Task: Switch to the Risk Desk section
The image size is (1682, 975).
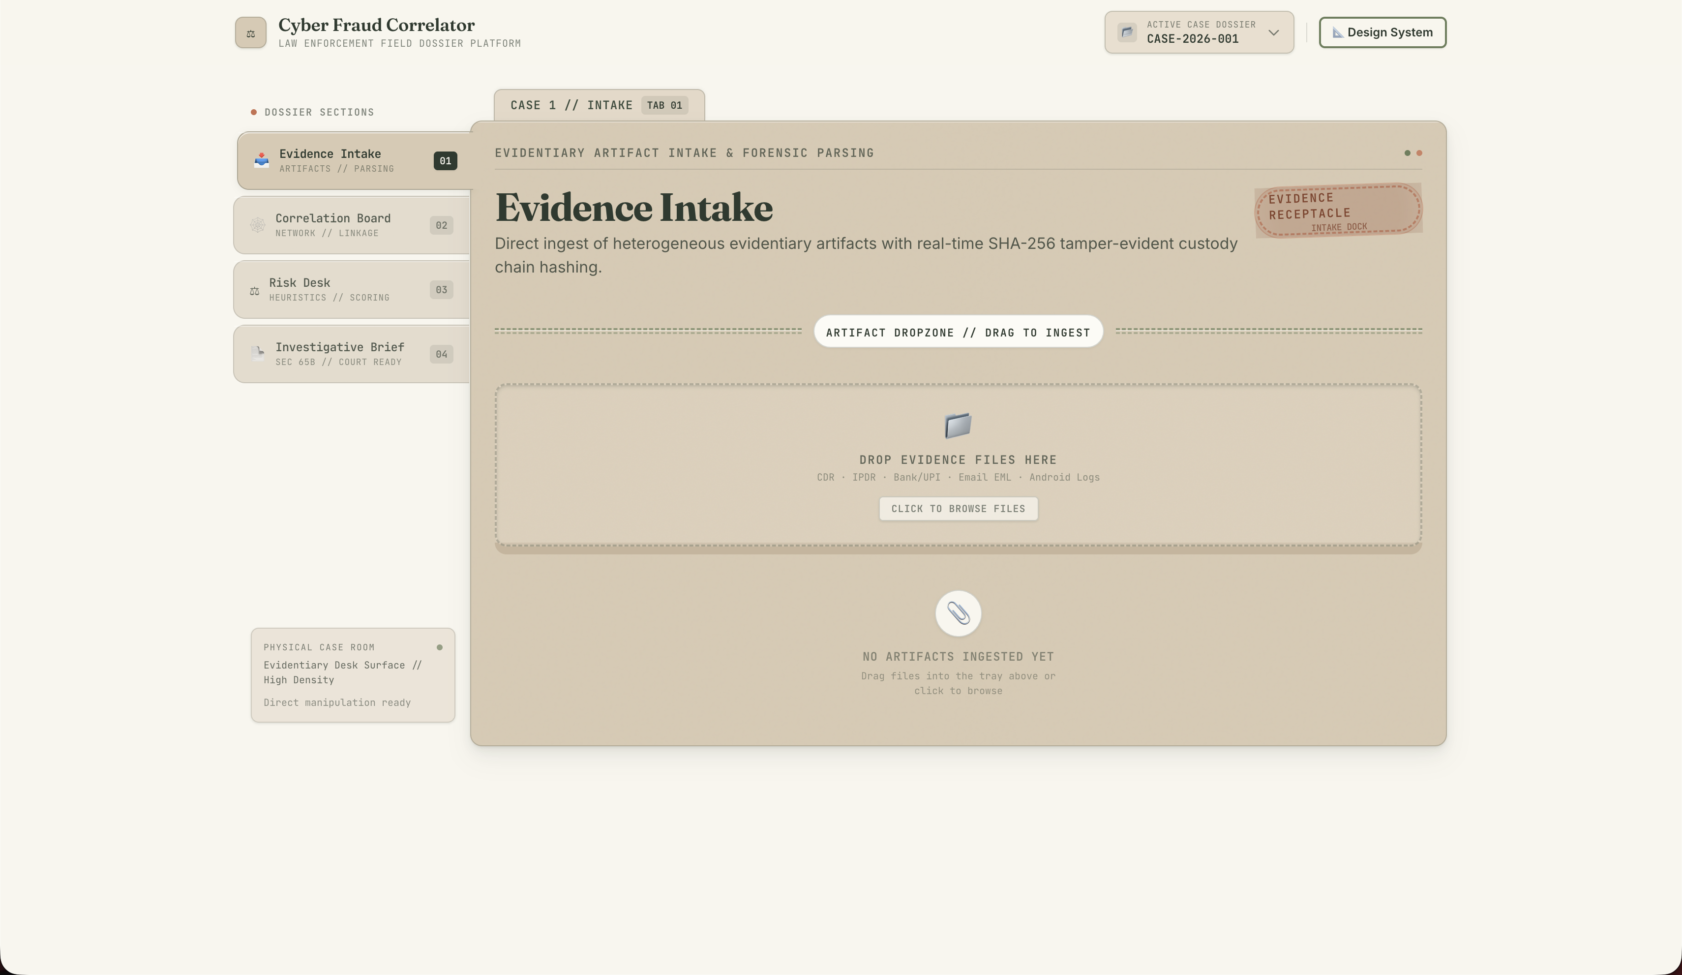Action: pyautogui.click(x=352, y=290)
